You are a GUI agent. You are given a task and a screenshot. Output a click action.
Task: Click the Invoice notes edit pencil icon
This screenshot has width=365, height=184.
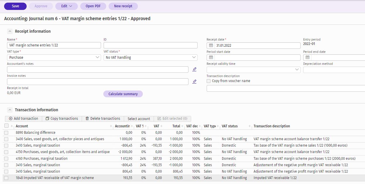(194, 81)
